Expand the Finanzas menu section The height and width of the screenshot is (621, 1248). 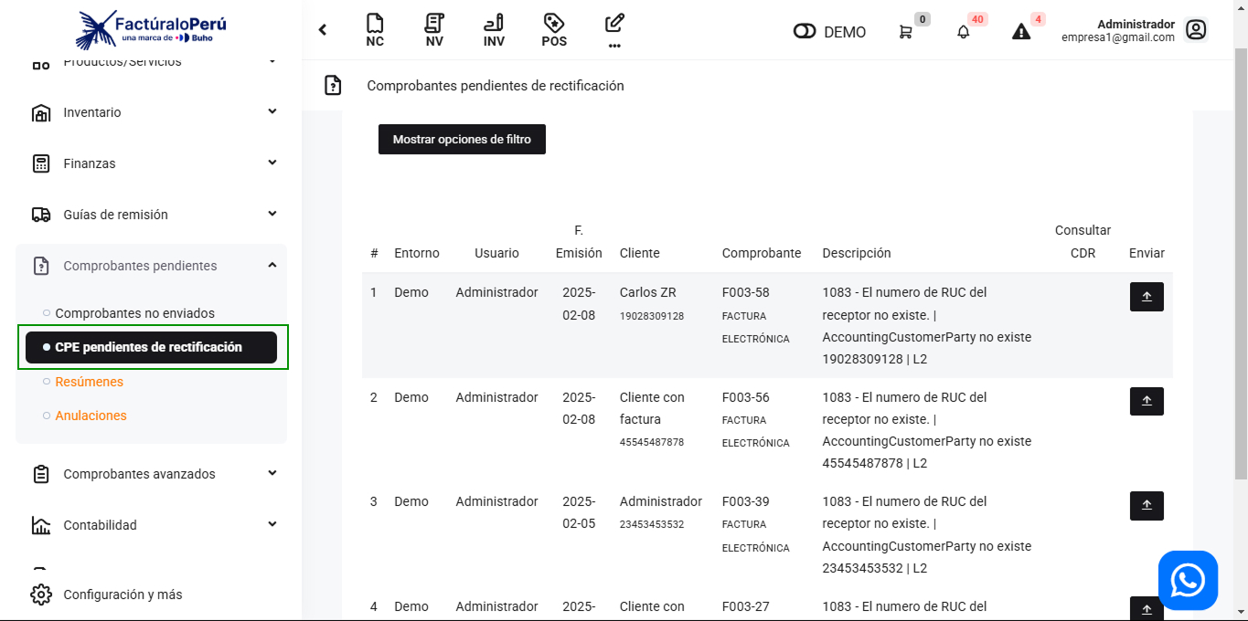tap(151, 163)
